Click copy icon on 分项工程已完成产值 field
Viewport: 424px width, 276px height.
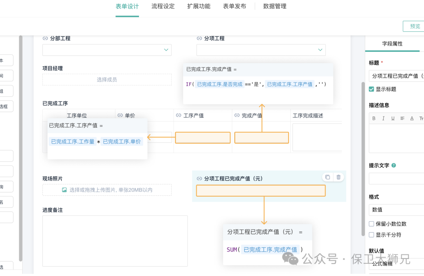point(328,177)
